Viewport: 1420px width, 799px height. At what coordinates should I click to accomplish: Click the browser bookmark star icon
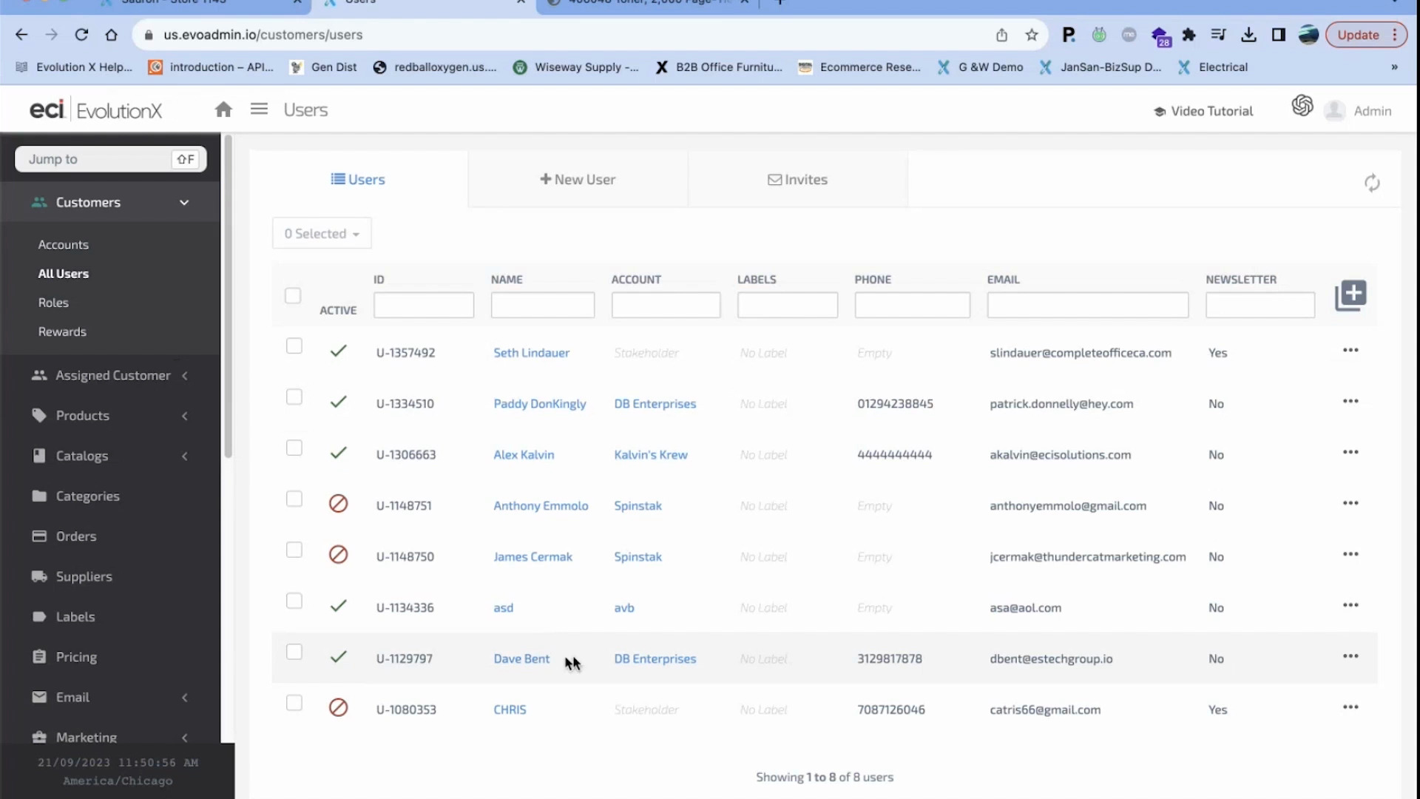click(x=1032, y=35)
